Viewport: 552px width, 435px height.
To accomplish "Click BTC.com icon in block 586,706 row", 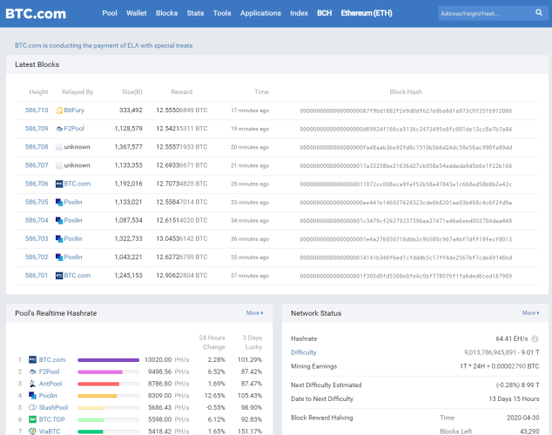I will point(59,184).
